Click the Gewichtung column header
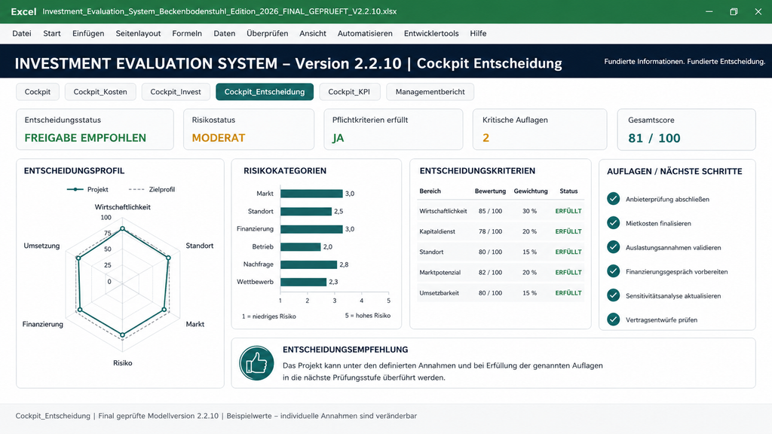The width and height of the screenshot is (772, 434). (x=530, y=191)
